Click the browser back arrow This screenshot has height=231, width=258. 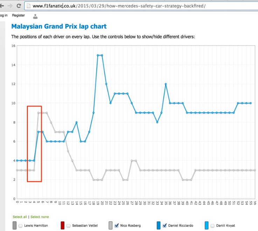pyautogui.click(x=2, y=6)
